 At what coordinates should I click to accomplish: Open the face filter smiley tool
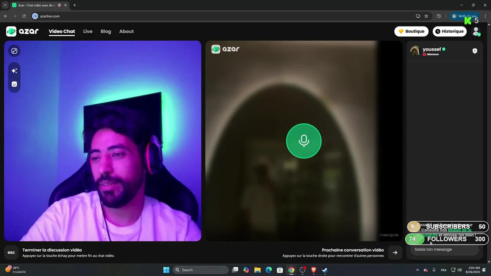click(x=14, y=84)
